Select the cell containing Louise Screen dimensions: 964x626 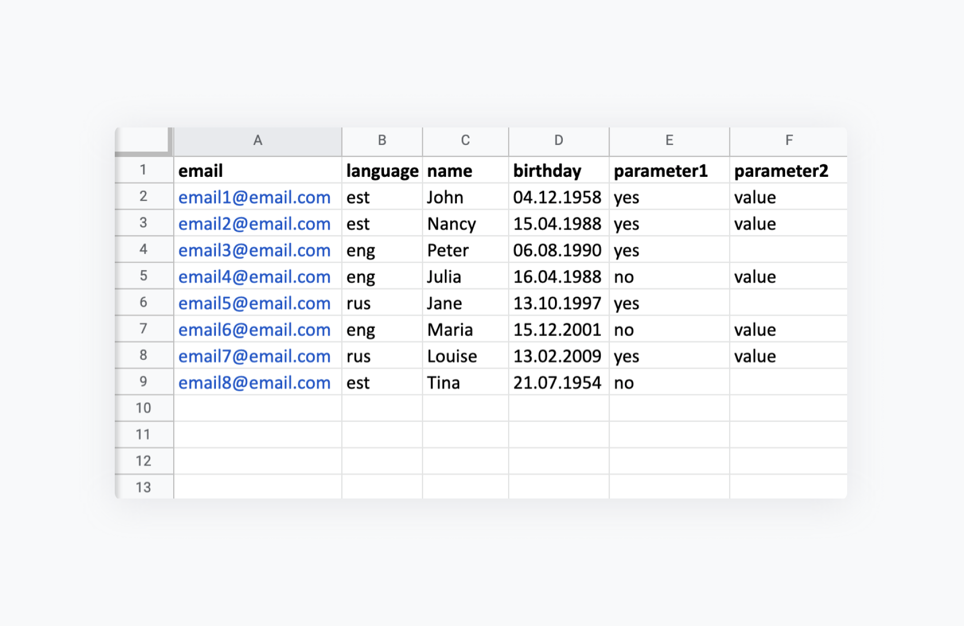465,356
